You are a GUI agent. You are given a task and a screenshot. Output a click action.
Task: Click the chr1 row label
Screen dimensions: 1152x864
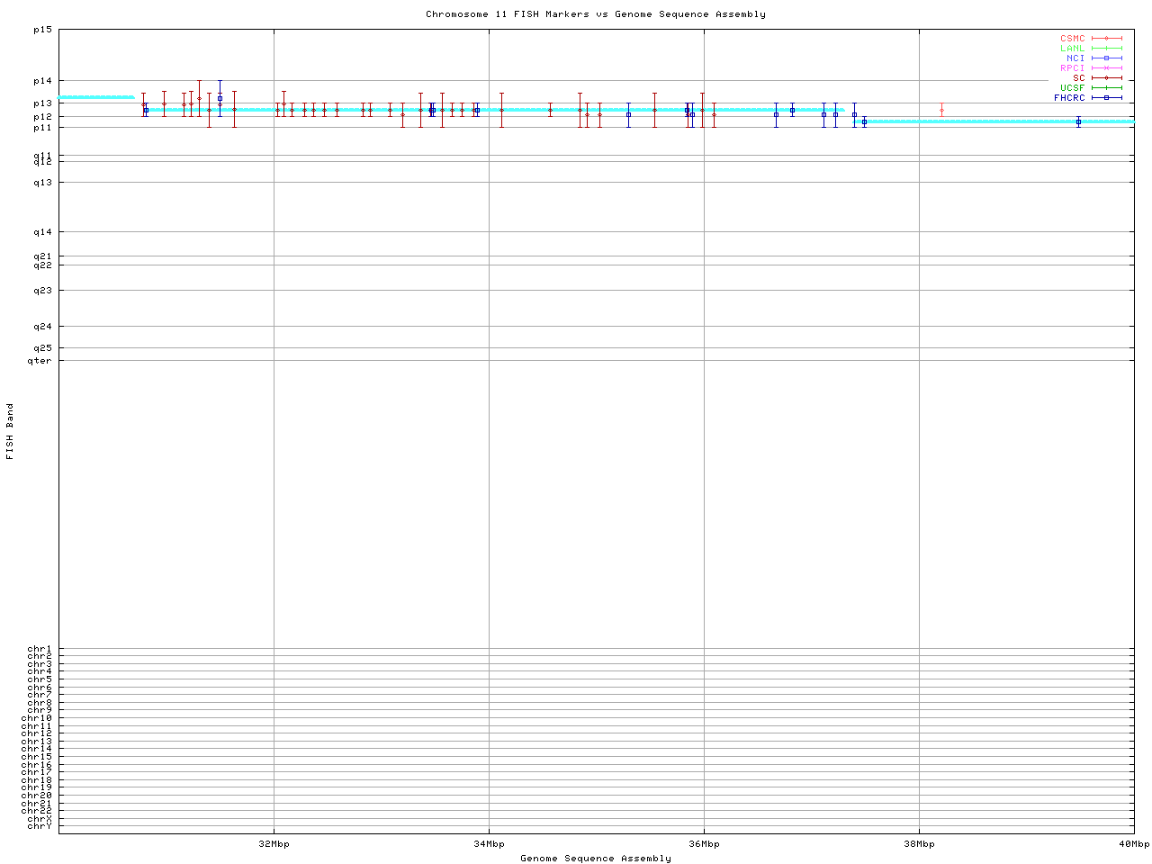click(x=40, y=649)
